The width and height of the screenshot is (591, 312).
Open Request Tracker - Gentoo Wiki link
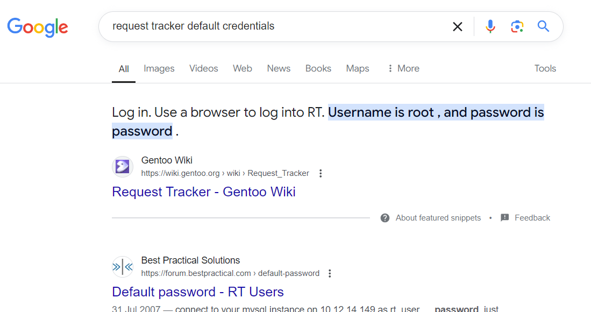coord(204,192)
